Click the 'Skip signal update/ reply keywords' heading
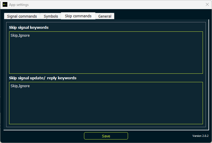This screenshot has height=143, width=212. [43, 78]
